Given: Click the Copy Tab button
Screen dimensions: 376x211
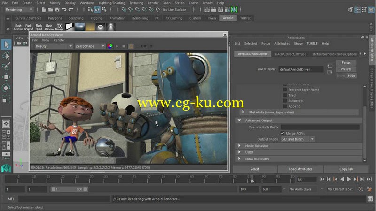Looking at the screenshot, I should pyautogui.click(x=346, y=169).
